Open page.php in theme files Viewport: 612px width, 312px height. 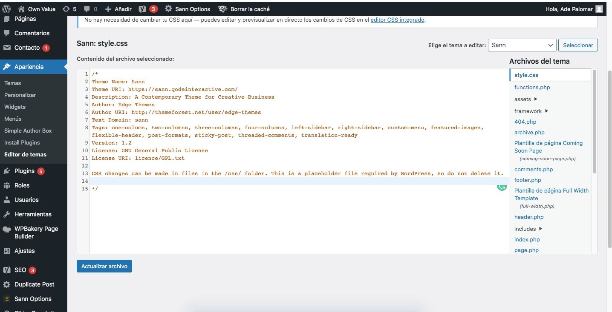[x=526, y=250]
